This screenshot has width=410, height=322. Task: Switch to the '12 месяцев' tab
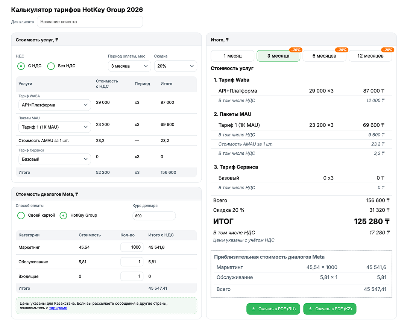coord(371,56)
